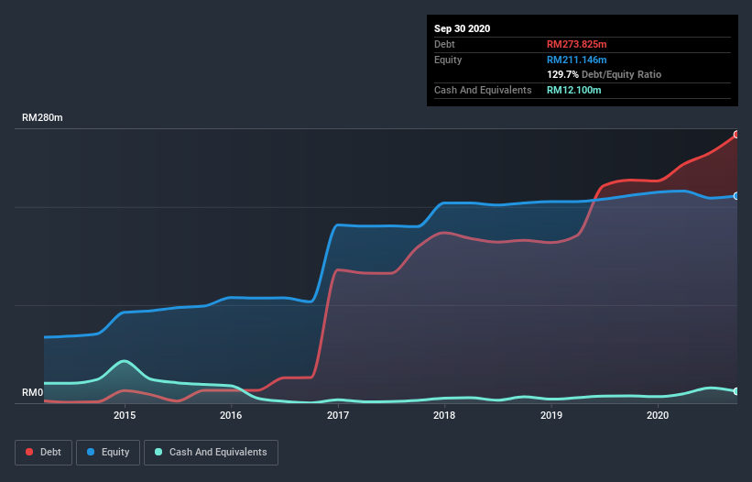Image resolution: width=752 pixels, height=482 pixels.
Task: Click the RM12.100m cash value
Action: point(573,90)
